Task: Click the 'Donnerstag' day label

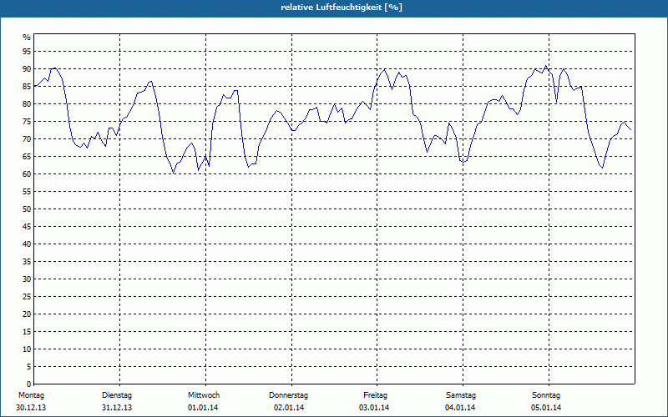Action: pyautogui.click(x=288, y=395)
